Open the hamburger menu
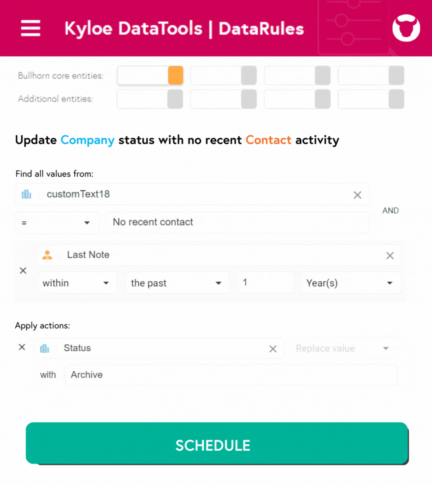432x486 pixels. pos(30,28)
